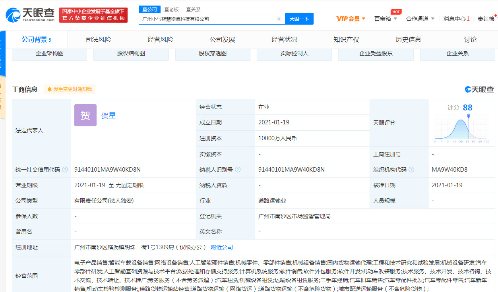498x292 pixels.
Task: Open the 司法风险 tab
Action: (98, 39)
